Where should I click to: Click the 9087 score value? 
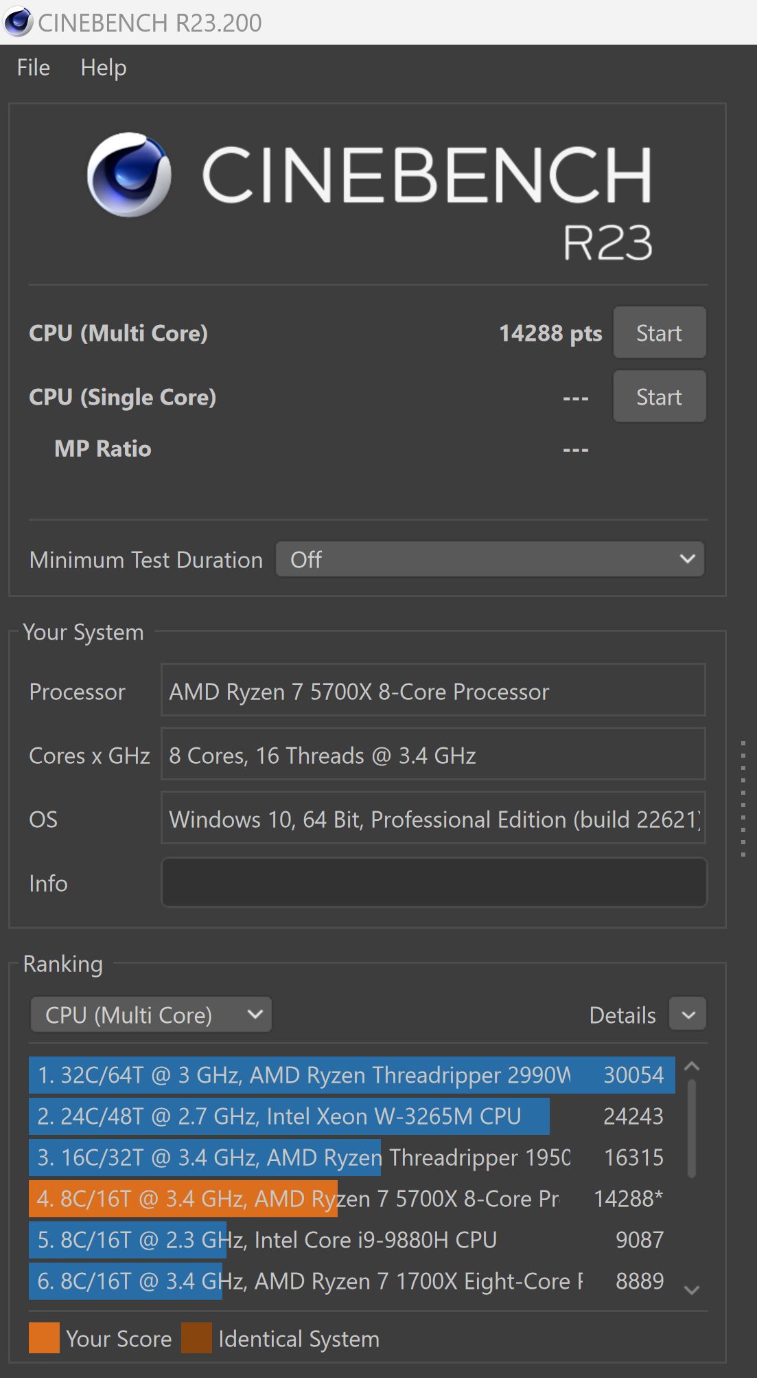(x=640, y=1240)
